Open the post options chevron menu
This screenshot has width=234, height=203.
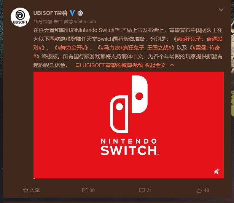[221, 10]
